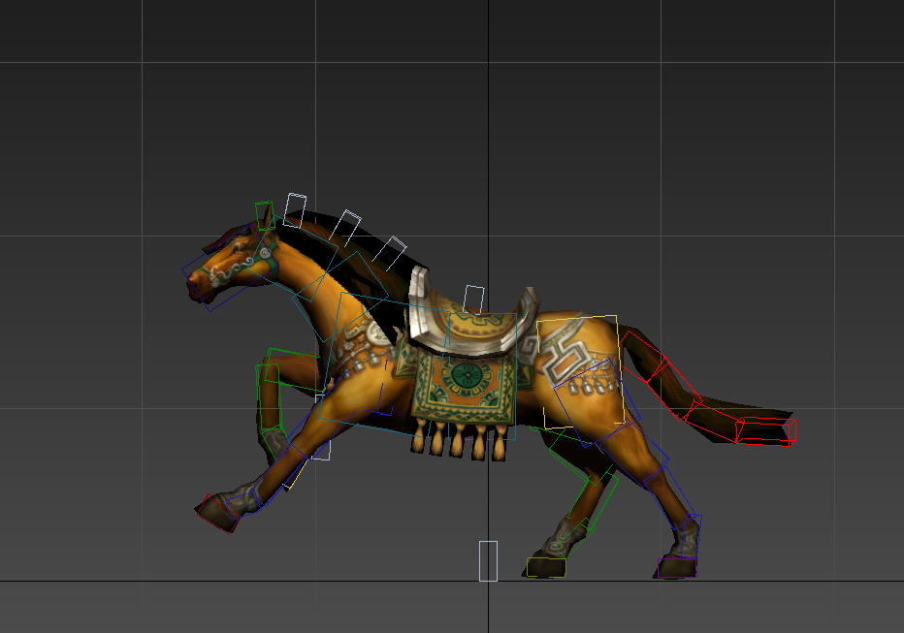Click the silver bridle ornament on horse's cheek
The height and width of the screenshot is (633, 904).
coord(261,255)
